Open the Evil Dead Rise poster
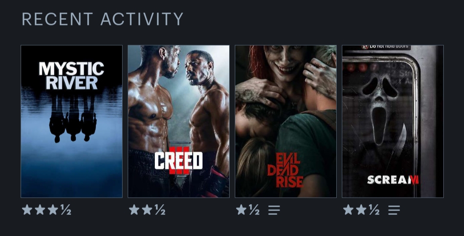 tap(286, 121)
